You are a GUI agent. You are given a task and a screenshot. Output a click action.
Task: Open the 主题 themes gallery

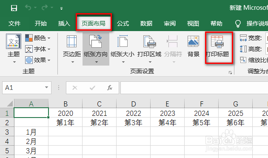(14, 49)
